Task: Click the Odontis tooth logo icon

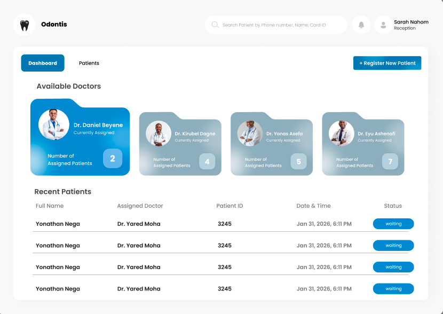Action: coord(25,25)
